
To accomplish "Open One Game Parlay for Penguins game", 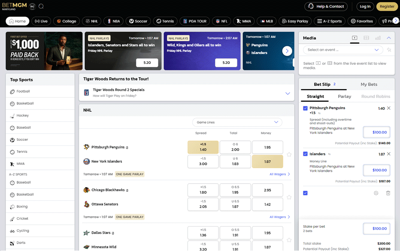I will (130, 174).
